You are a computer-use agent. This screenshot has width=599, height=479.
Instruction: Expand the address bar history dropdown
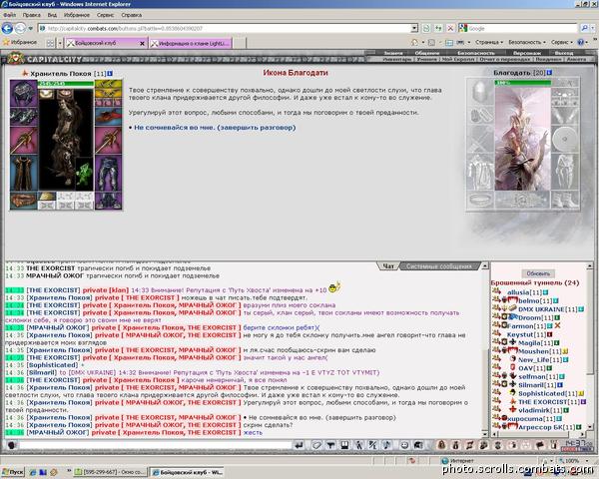coord(414,28)
